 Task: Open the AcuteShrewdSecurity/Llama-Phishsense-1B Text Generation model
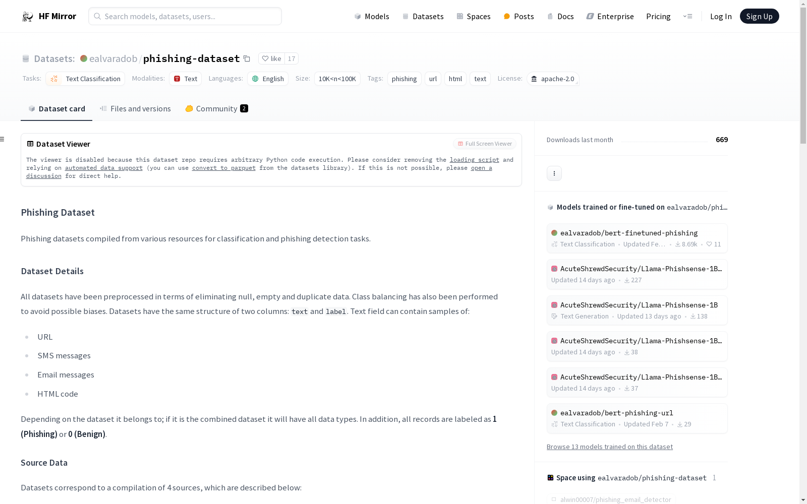tap(637, 310)
